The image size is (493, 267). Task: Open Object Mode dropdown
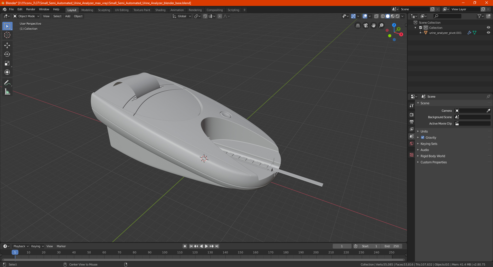26,16
